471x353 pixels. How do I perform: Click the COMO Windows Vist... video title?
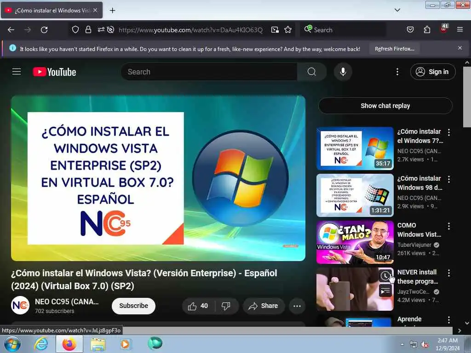[x=419, y=230]
